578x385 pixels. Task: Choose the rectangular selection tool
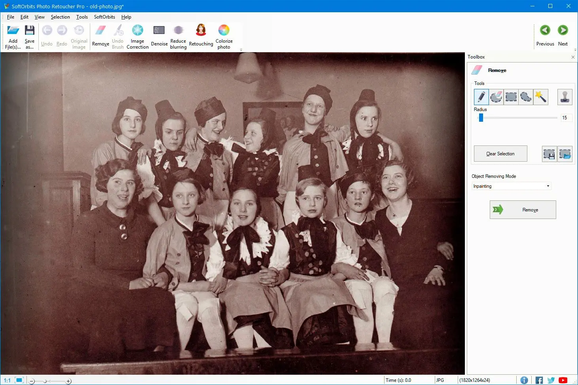tap(511, 97)
